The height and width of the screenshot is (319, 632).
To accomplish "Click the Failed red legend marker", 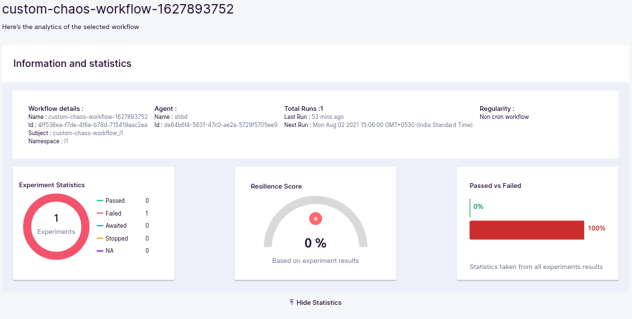I will click(x=100, y=214).
